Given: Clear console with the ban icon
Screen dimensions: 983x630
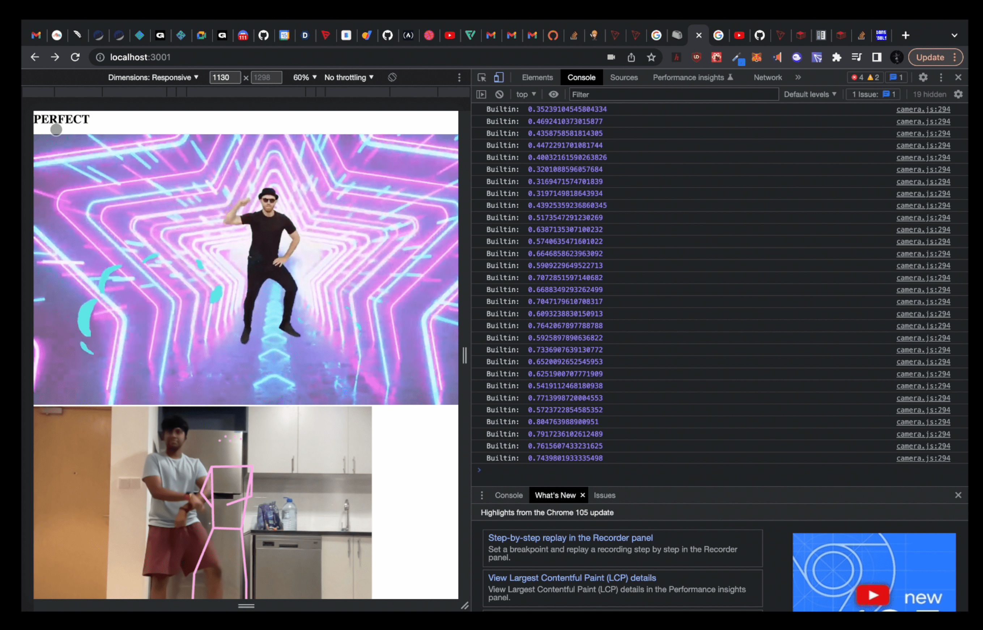Looking at the screenshot, I should 499,94.
